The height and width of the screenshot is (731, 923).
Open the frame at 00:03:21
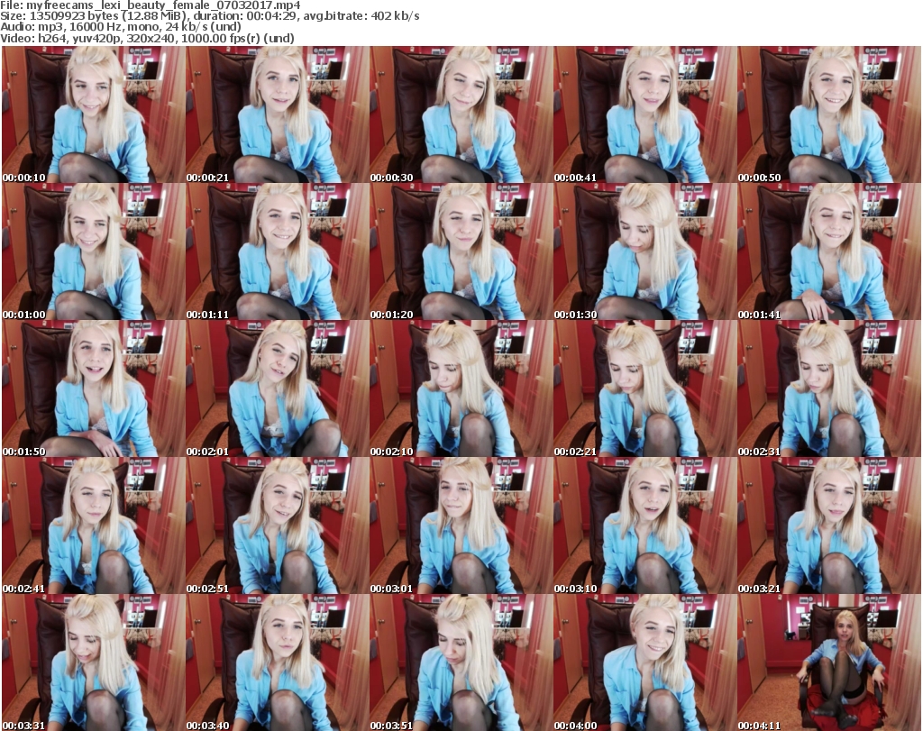829,525
